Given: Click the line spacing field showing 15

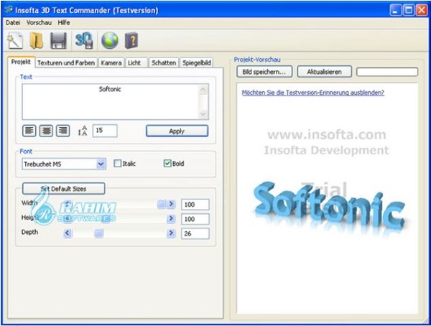Looking at the screenshot, I should 105,131.
